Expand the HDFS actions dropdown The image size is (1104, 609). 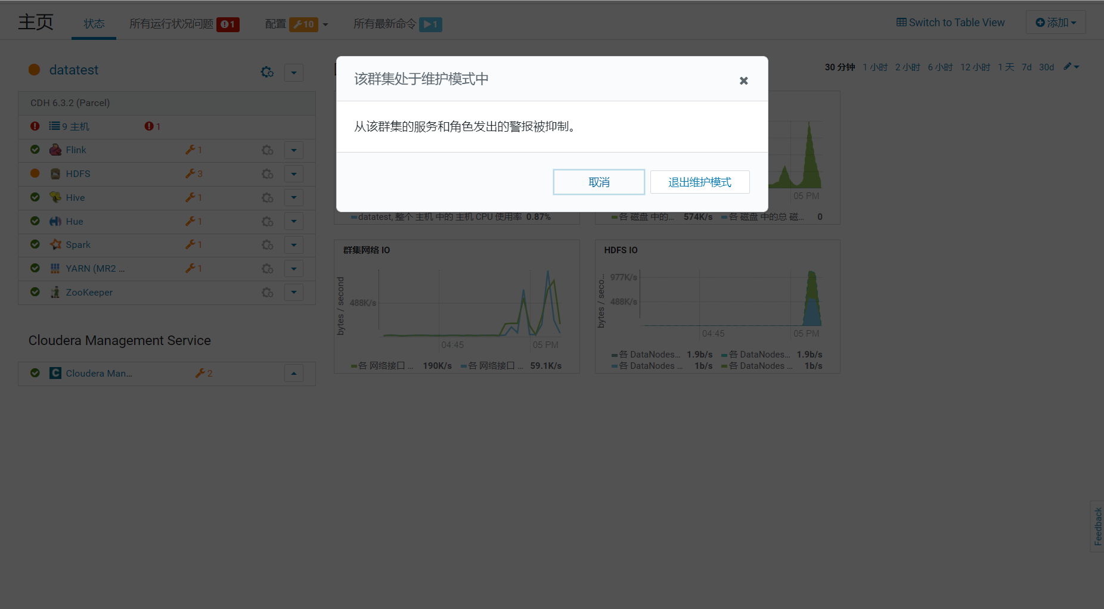[x=294, y=174]
